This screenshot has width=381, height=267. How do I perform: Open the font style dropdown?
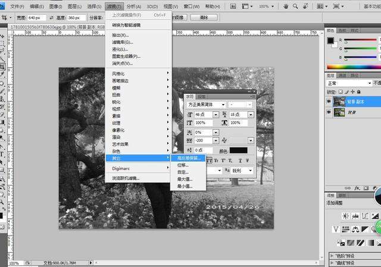click(x=241, y=105)
